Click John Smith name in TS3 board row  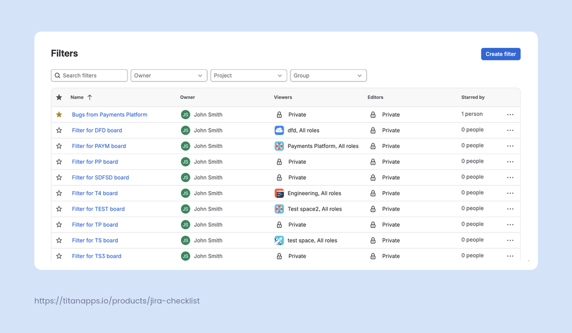(208, 256)
